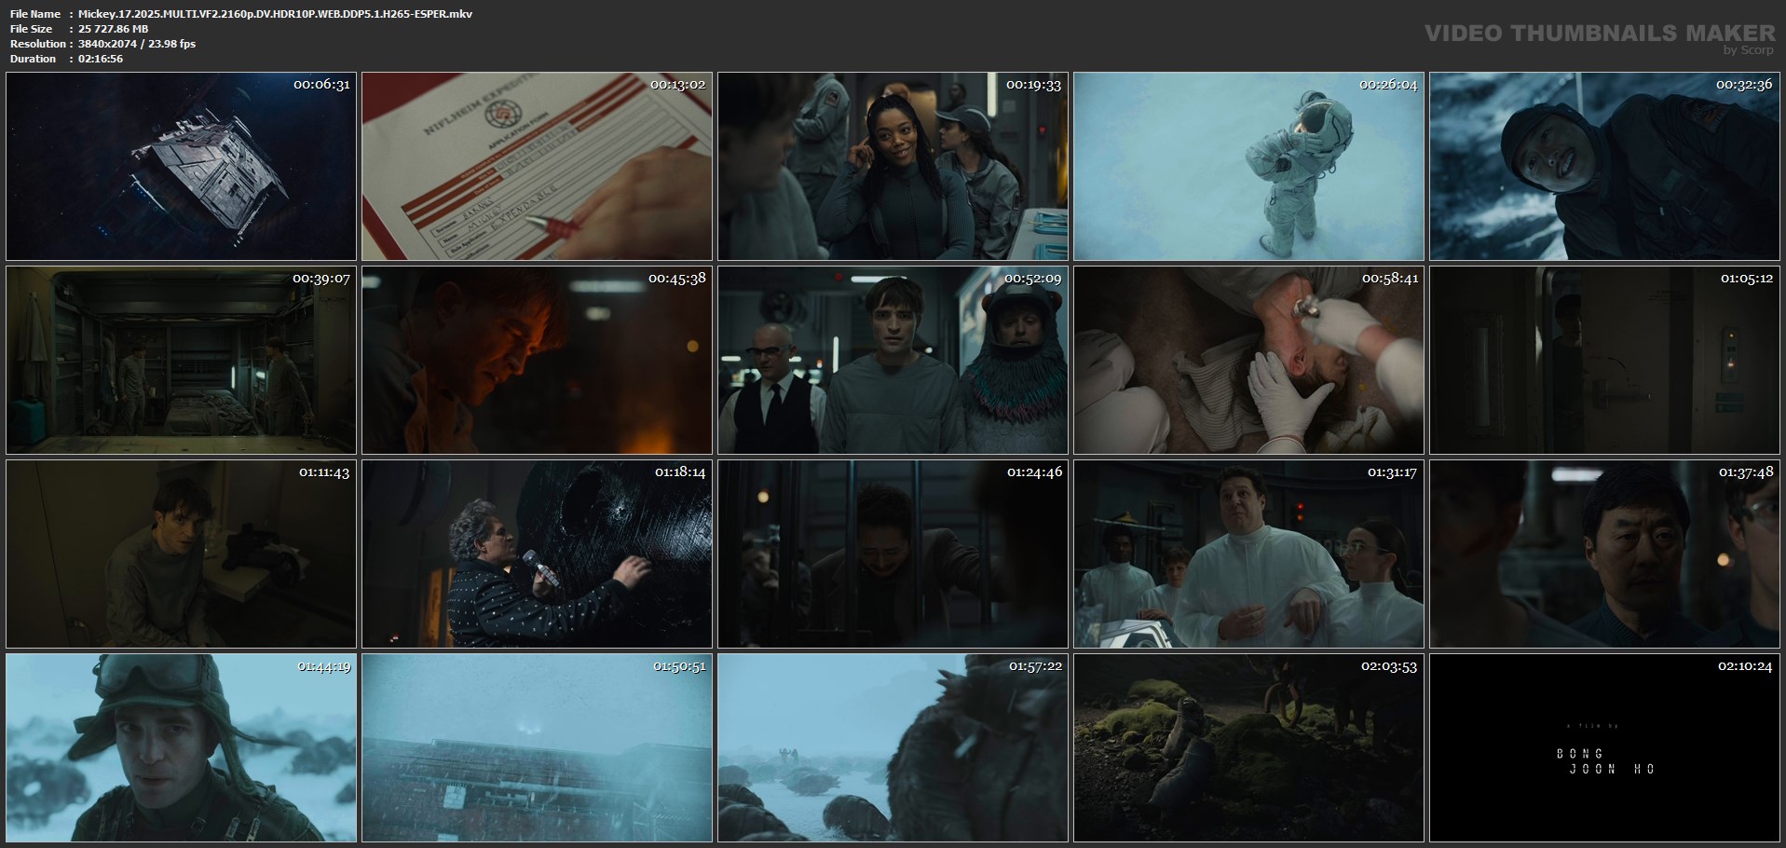Open the Niflheim application form thumbnail
The image size is (1786, 848).
coord(537,166)
